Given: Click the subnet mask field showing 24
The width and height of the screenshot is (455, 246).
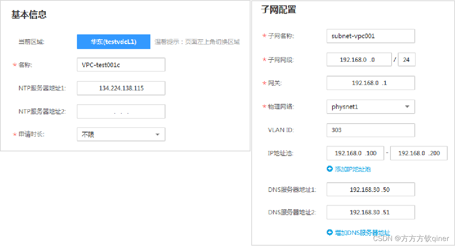Looking at the screenshot, I should 407,60.
